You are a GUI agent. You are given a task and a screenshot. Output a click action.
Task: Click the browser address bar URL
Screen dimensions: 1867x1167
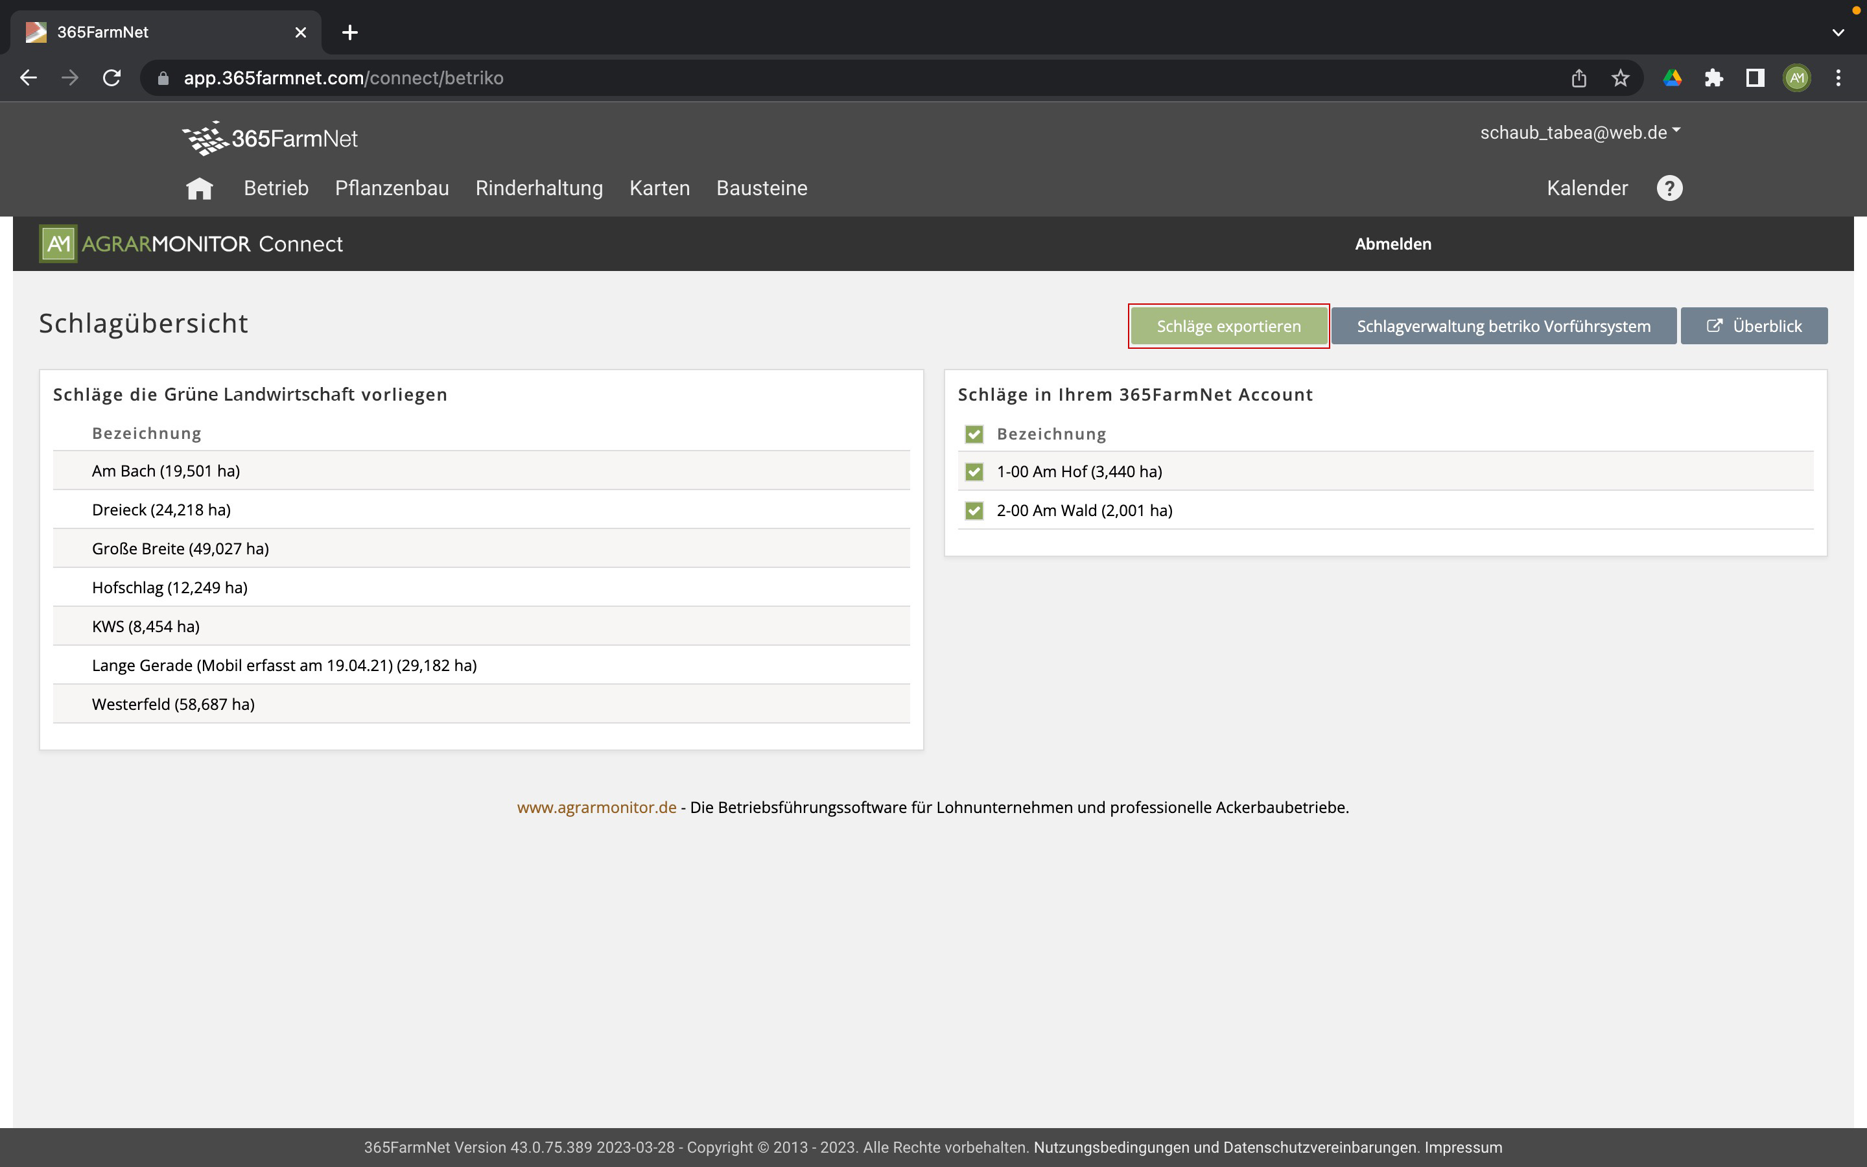[344, 78]
